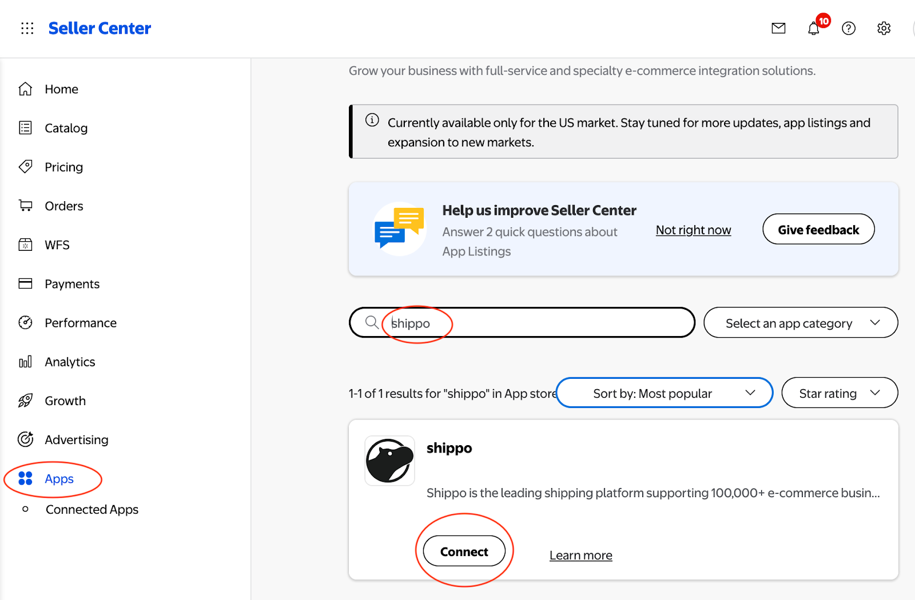
Task: Click the Shippo description text
Action: 653,493
